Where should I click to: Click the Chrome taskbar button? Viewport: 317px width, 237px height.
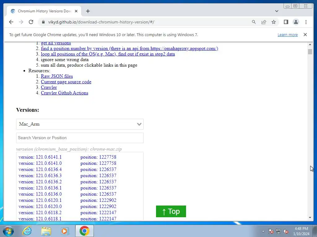(84, 231)
